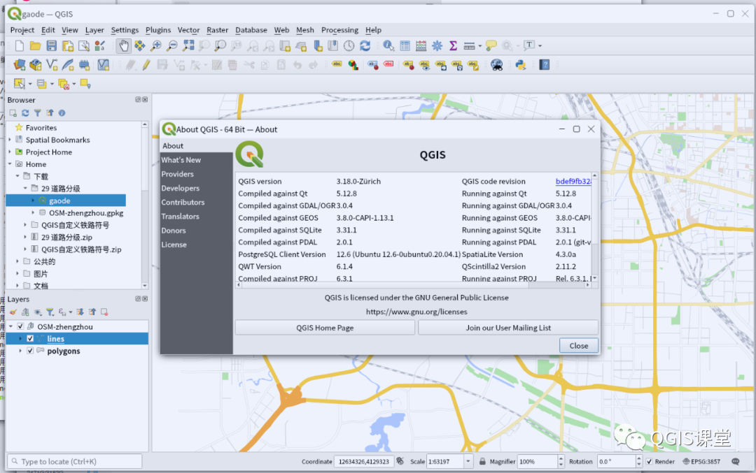756x473 pixels.
Task: Open the Layer menu
Action: 94,30
